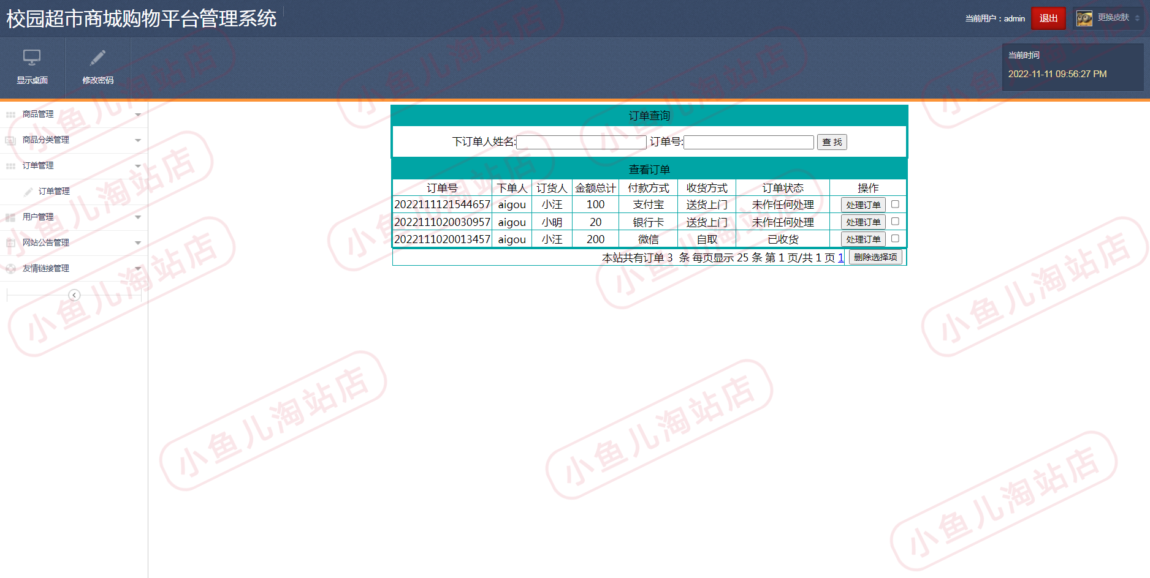Click the 删除选择项 button

(x=875, y=257)
